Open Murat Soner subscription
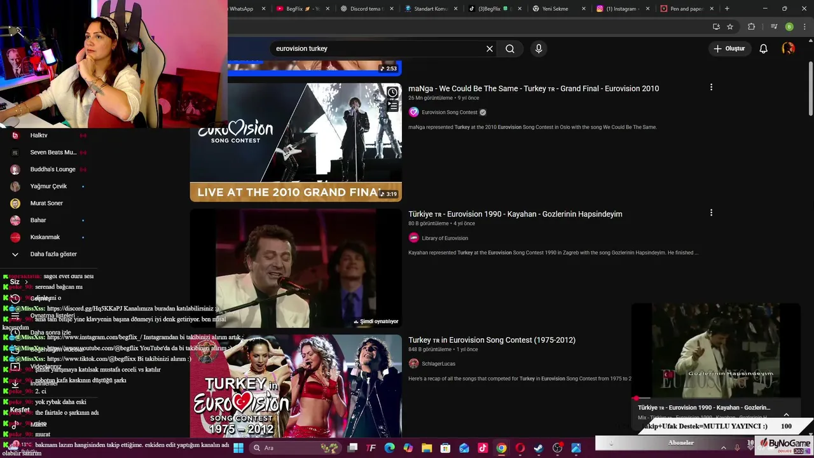Viewport: 814px width, 458px height. 48,203
